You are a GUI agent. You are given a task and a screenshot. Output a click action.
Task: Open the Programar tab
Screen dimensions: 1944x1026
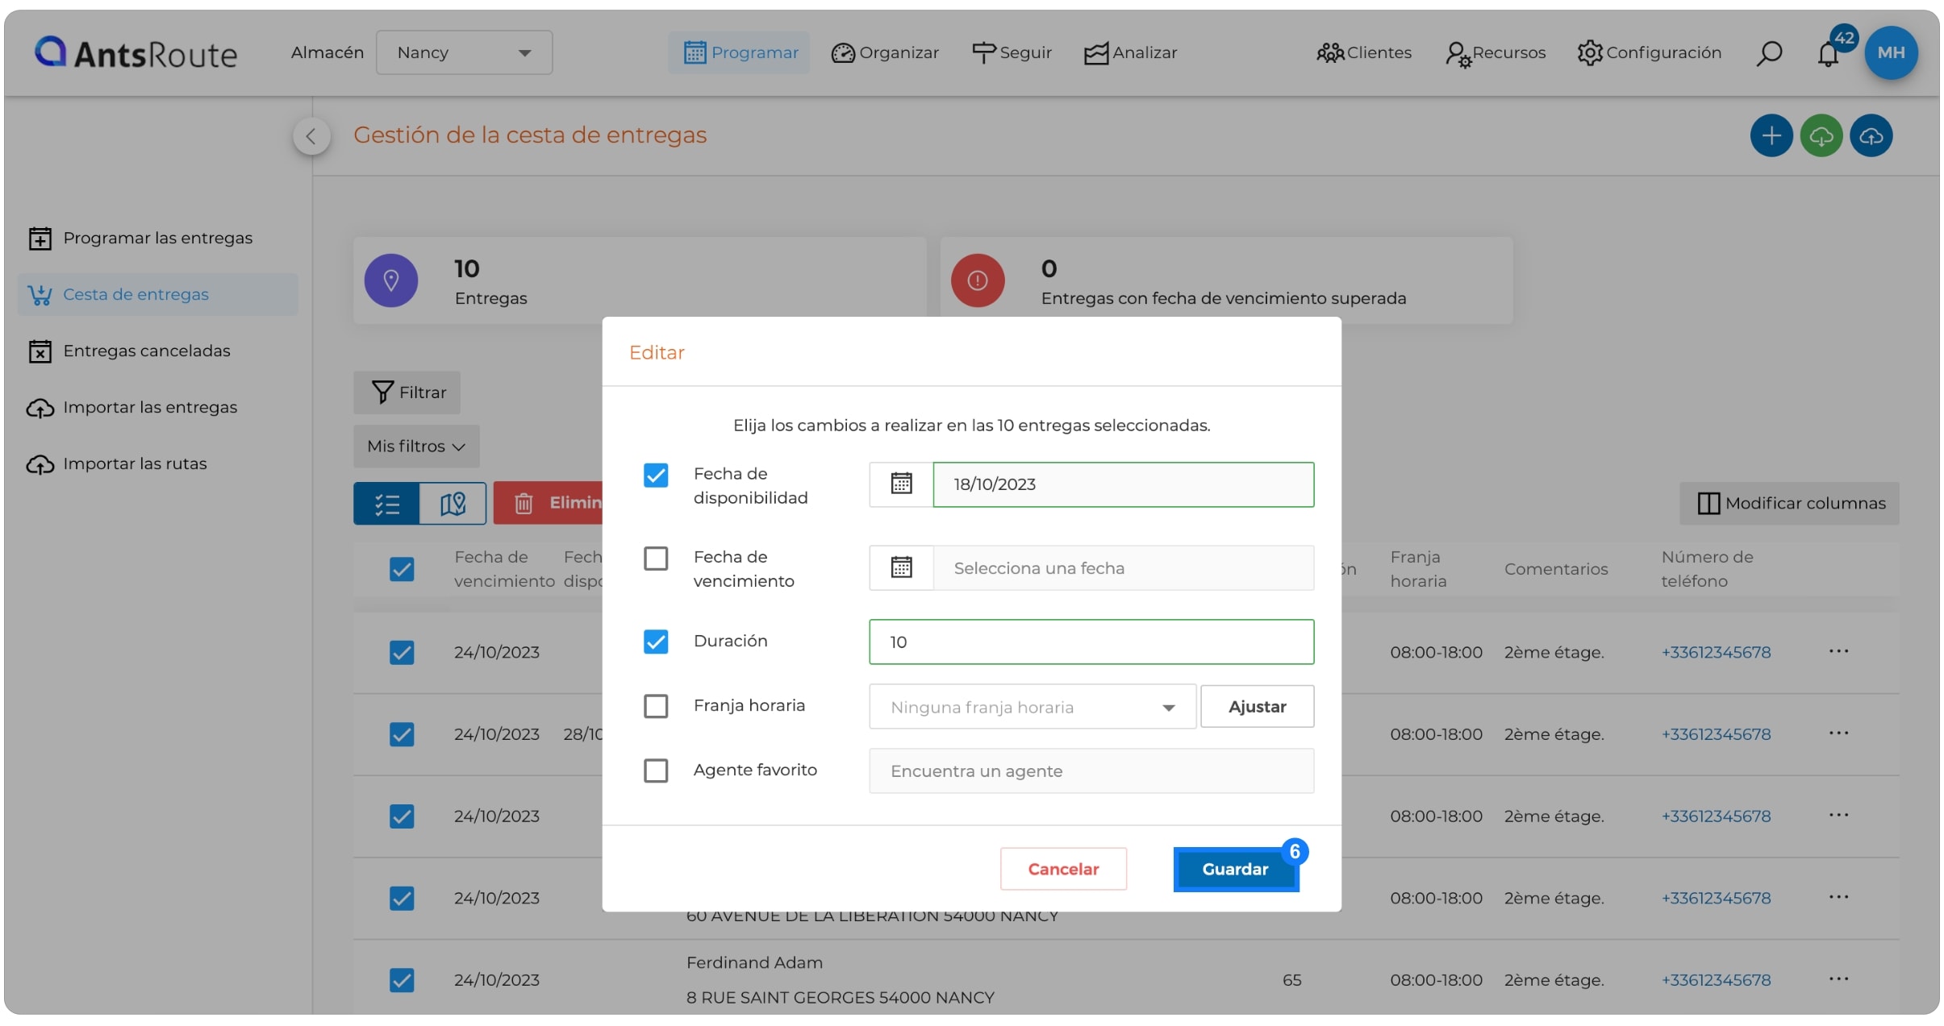click(740, 53)
